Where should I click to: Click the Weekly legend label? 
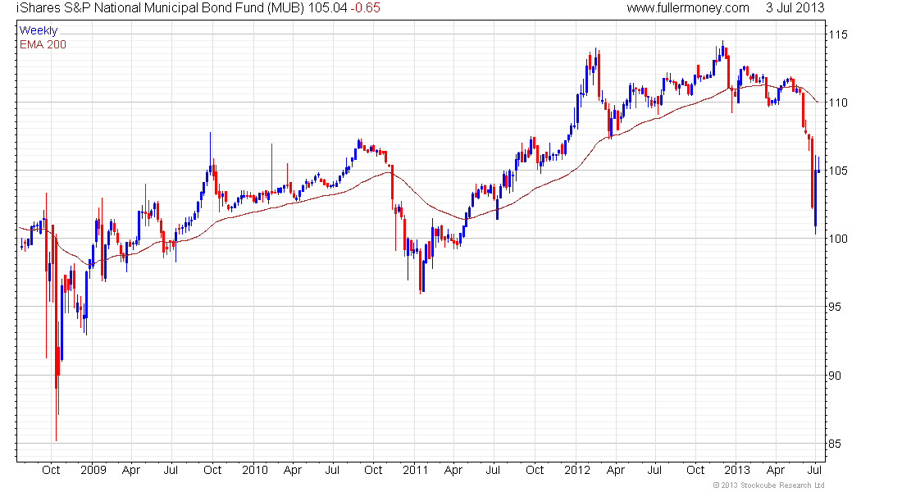click(x=39, y=30)
